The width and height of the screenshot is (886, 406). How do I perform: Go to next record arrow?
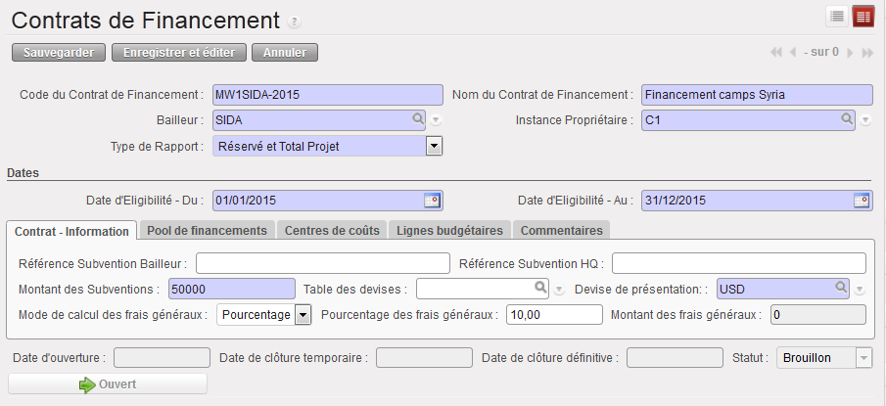coord(850,52)
